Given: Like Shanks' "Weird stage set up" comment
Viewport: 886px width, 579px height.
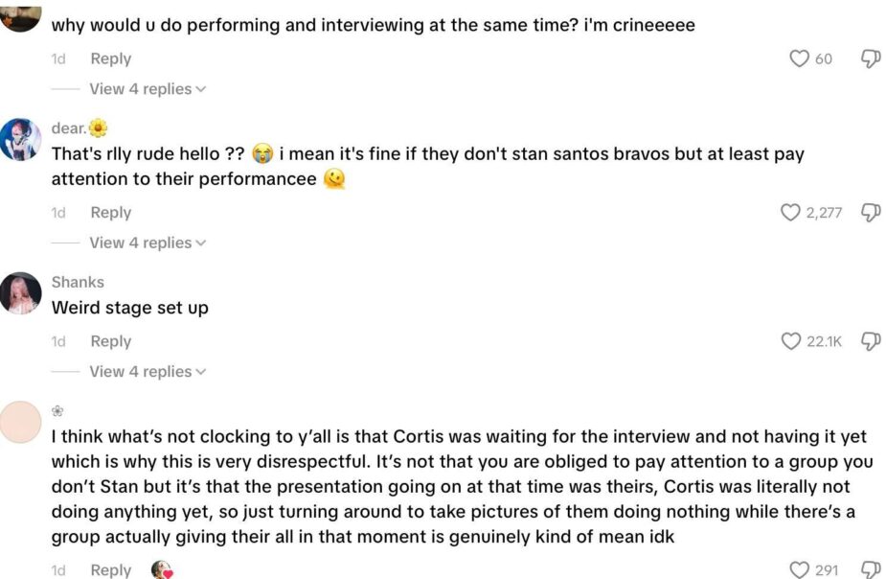Looking at the screenshot, I should click(x=790, y=341).
